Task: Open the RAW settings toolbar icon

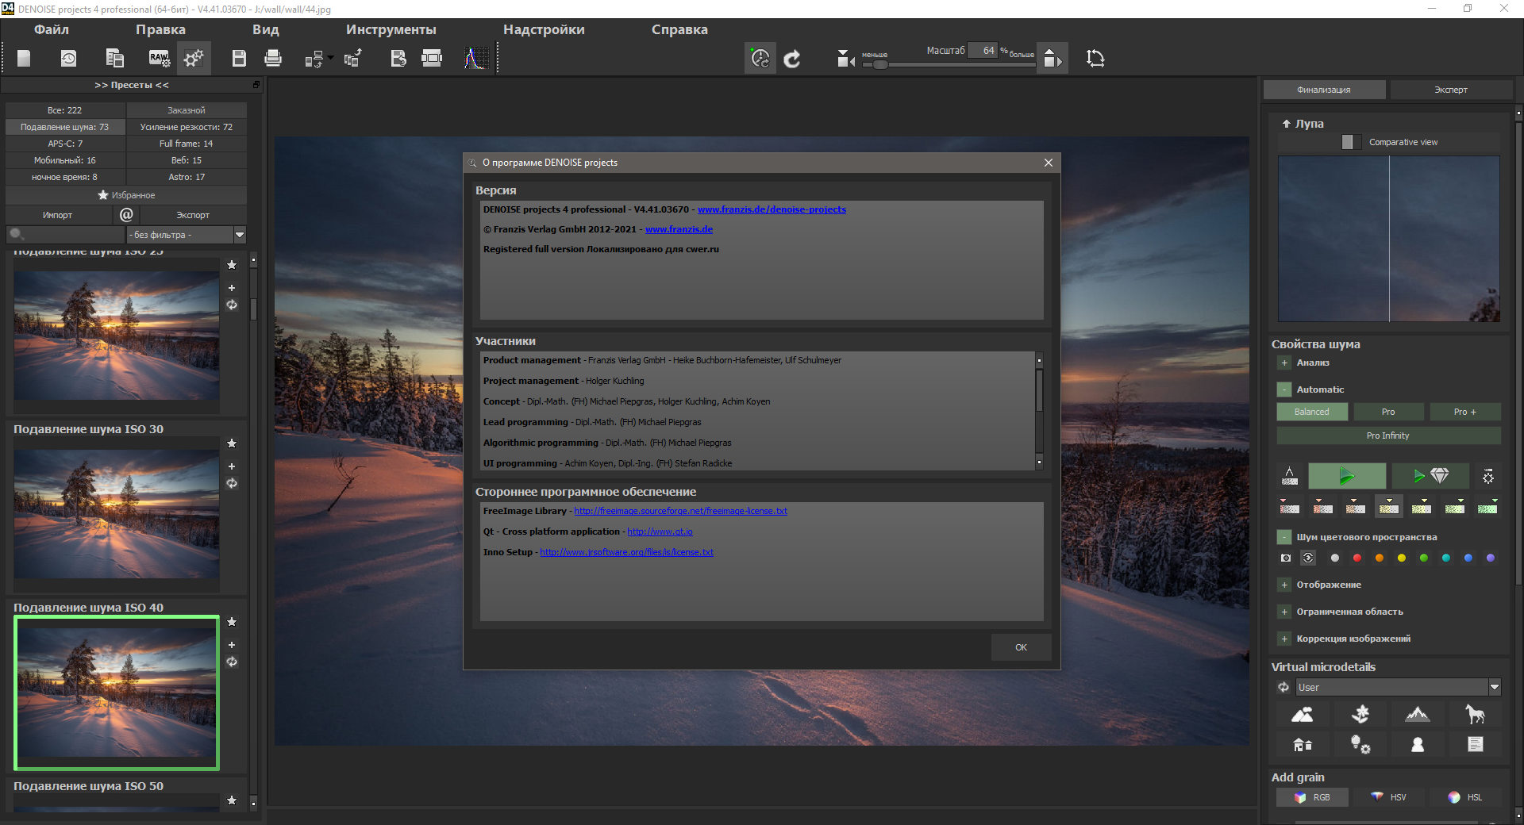Action: click(x=159, y=58)
